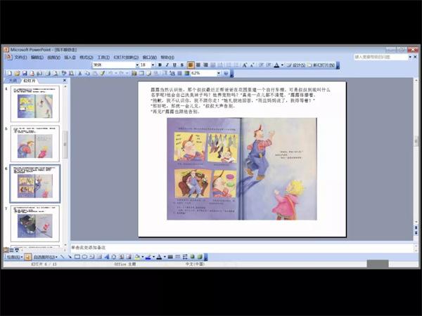Select slide 5 thumbnail
The image size is (422, 316).
point(35,143)
